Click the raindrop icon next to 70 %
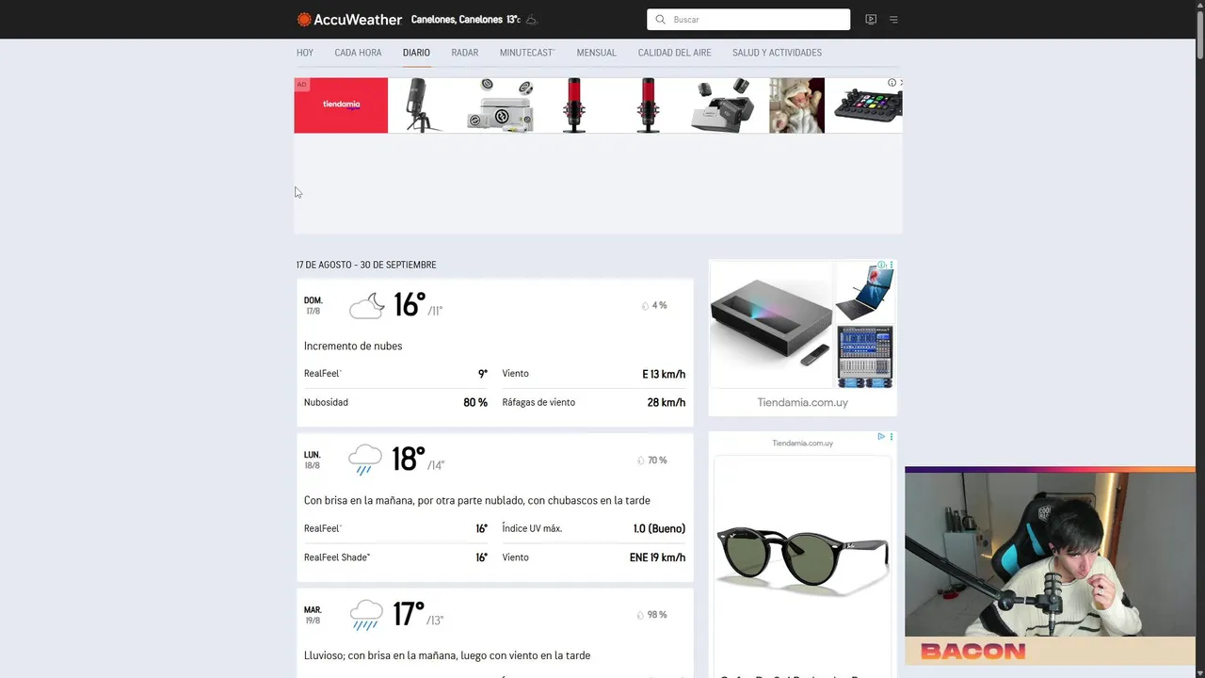This screenshot has height=678, width=1205. point(641,460)
